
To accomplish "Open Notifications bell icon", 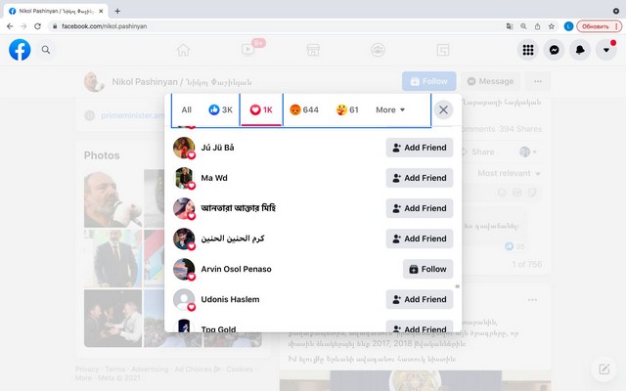I will tap(580, 50).
